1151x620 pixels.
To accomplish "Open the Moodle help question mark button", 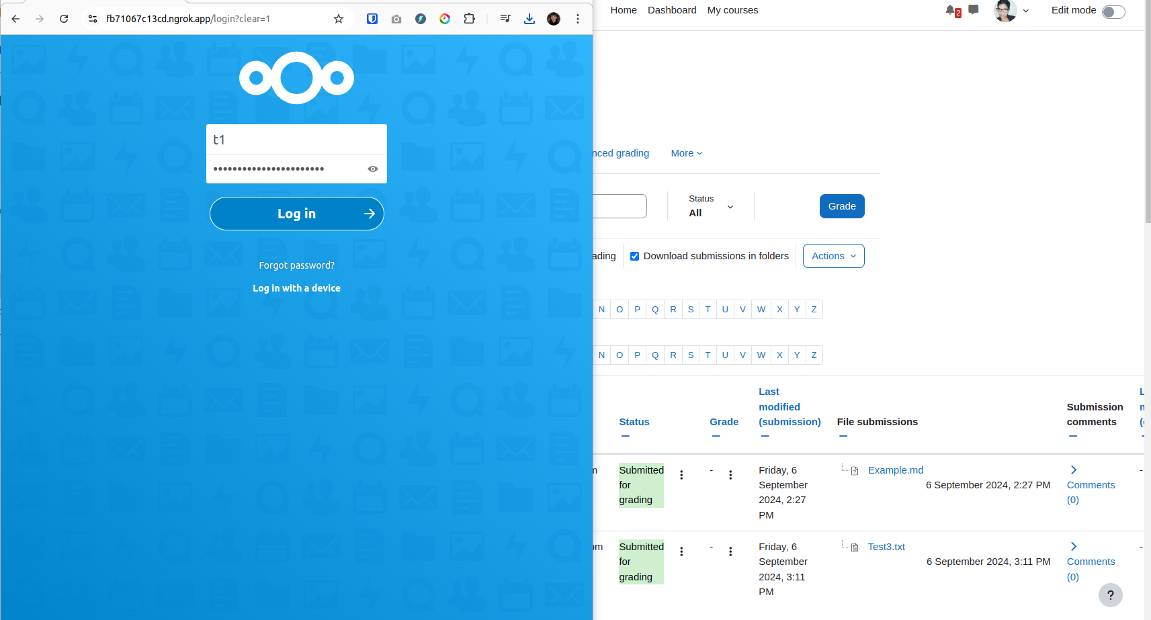I will pyautogui.click(x=1111, y=595).
